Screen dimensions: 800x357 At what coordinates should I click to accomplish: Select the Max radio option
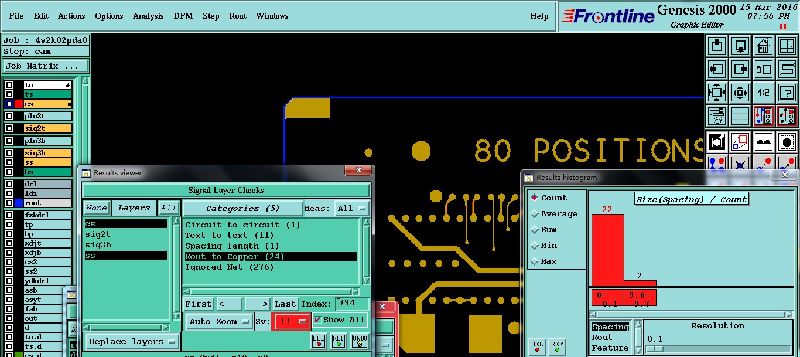(544, 261)
